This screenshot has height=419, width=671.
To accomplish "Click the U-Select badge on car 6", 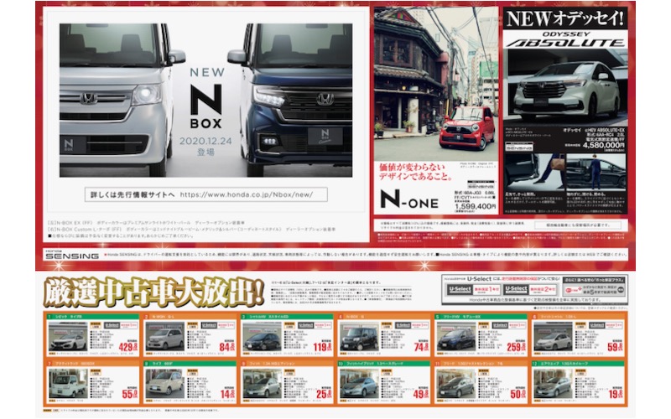I will coord(597,325).
